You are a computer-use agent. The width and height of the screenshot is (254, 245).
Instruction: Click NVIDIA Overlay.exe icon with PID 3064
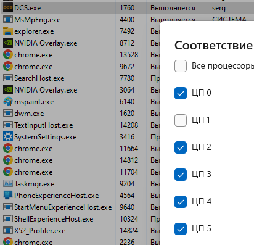tap(8, 90)
